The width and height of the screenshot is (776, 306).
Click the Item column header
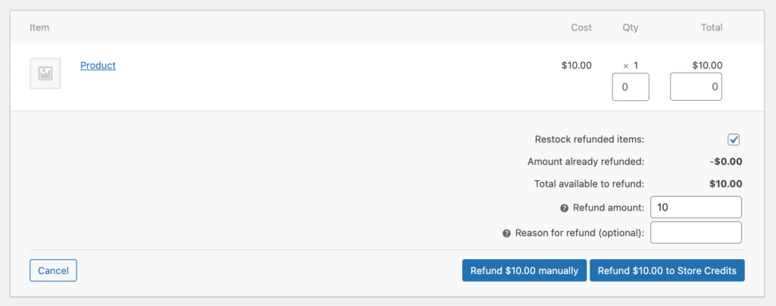(39, 28)
